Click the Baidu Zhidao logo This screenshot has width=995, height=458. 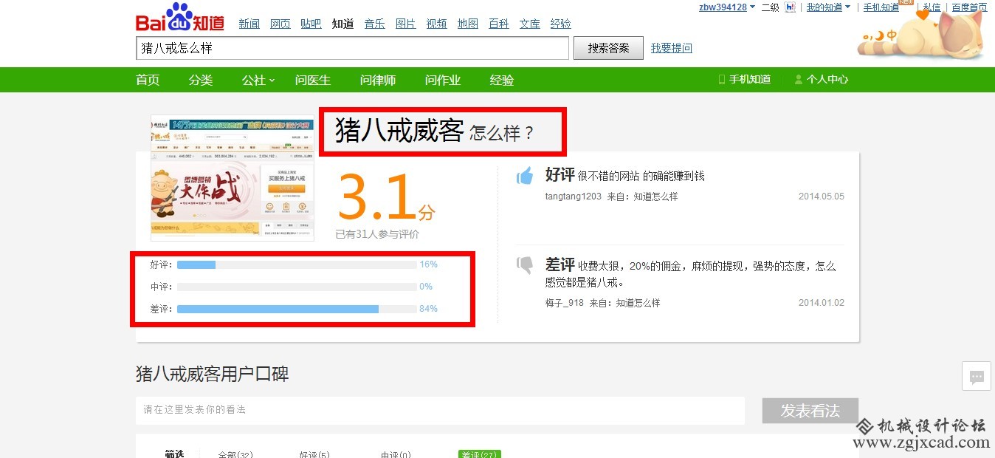pyautogui.click(x=180, y=17)
